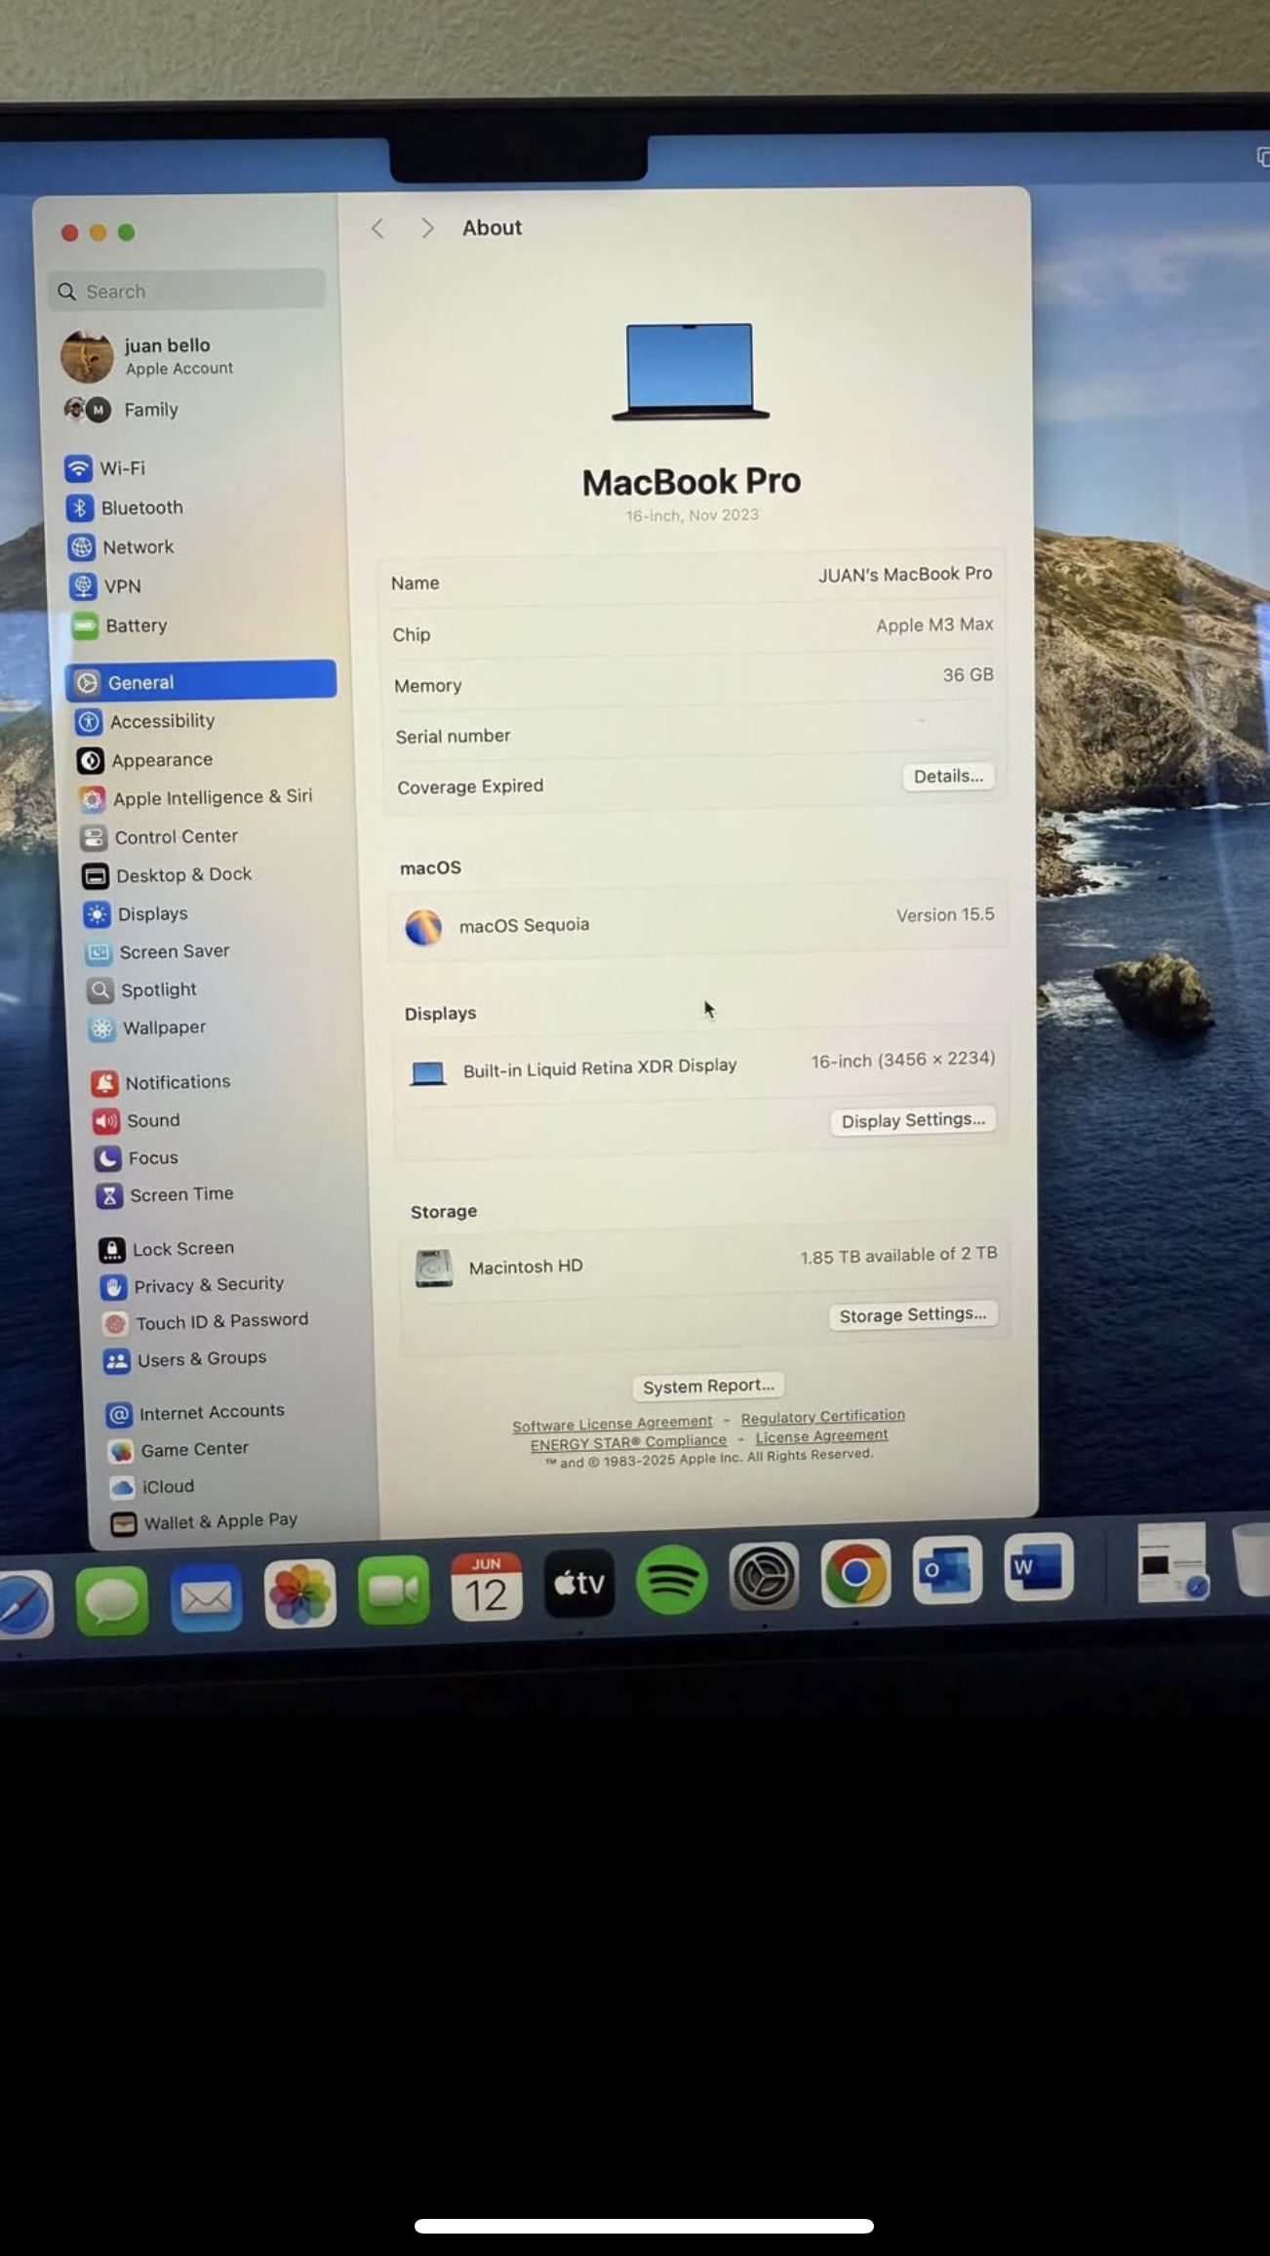Open Control Center settings
1270x2256 pixels.
pyautogui.click(x=160, y=837)
